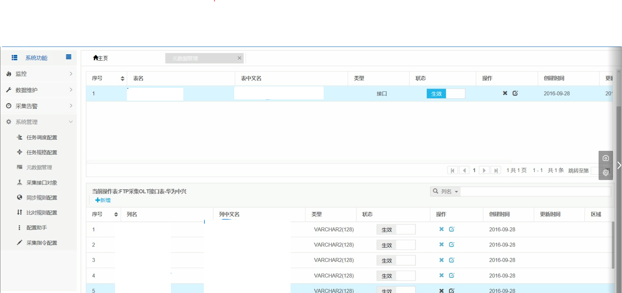622x293 pixels.
Task: Expand the 数据维护 chevron arrow
Action: click(x=71, y=90)
